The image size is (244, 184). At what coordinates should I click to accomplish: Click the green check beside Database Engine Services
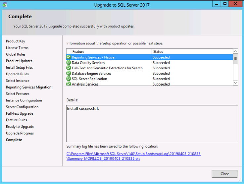(69, 73)
